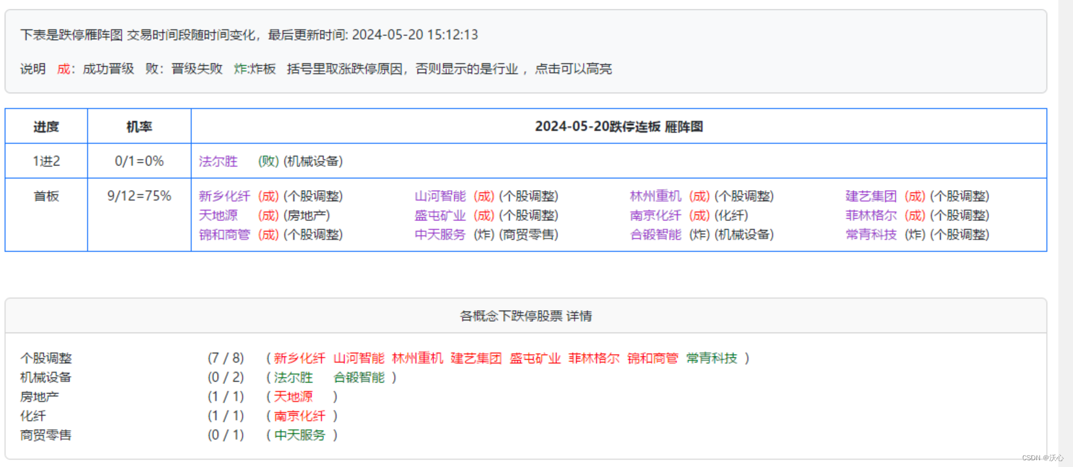Click the 2024-05-20跌停连板 雁阵图 header
1073x467 pixels.
click(619, 126)
